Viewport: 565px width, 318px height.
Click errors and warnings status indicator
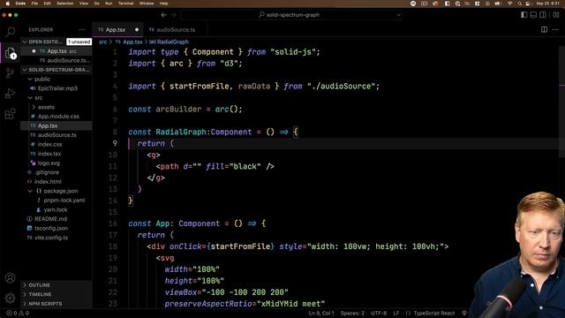tap(18, 314)
